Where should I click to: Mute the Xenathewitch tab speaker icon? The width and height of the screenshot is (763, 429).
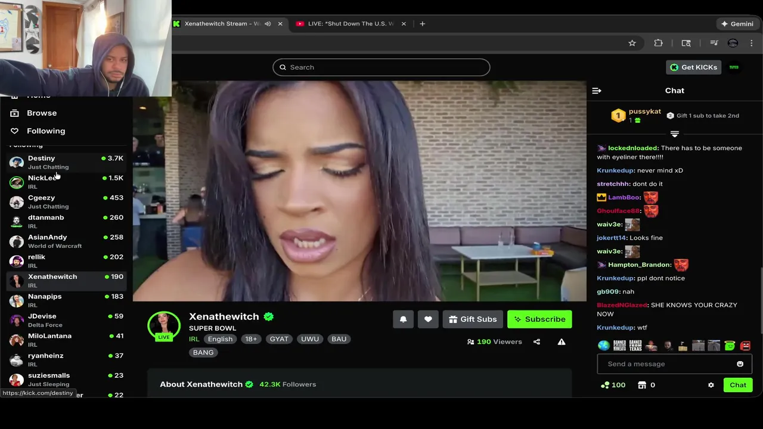[268, 24]
